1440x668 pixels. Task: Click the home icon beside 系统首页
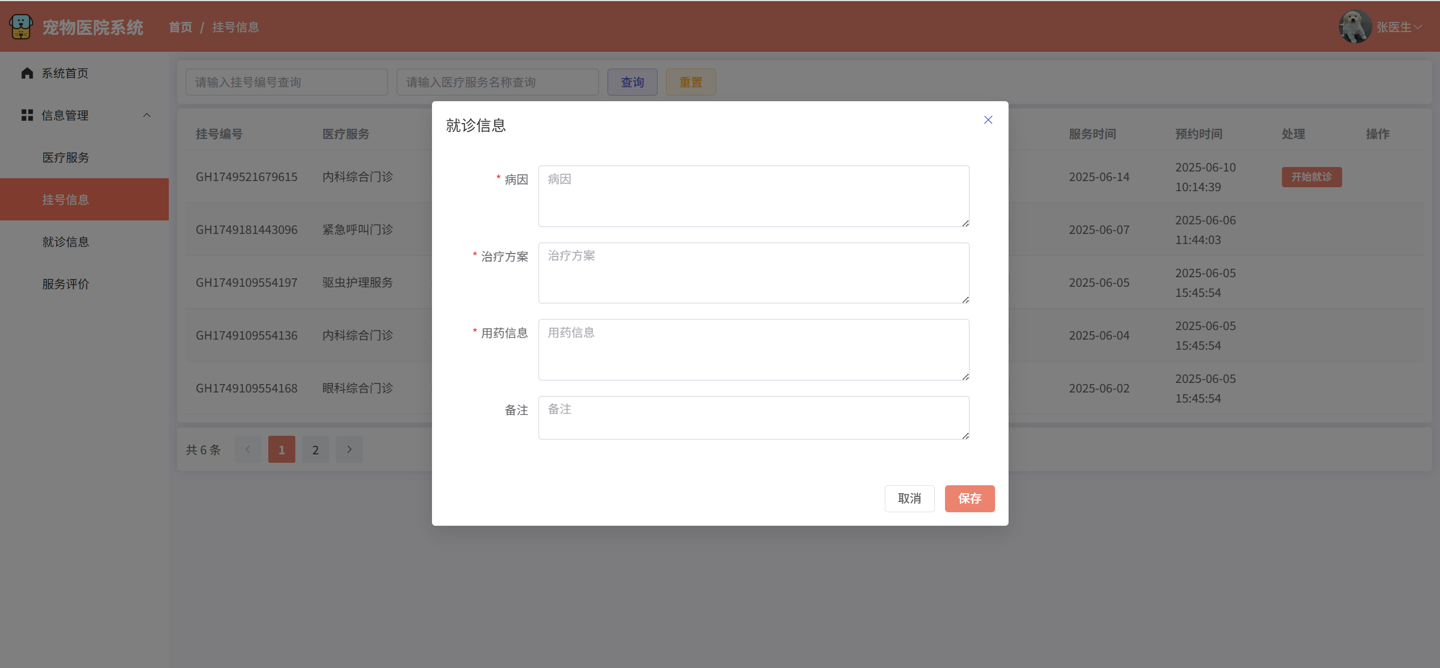(x=27, y=73)
